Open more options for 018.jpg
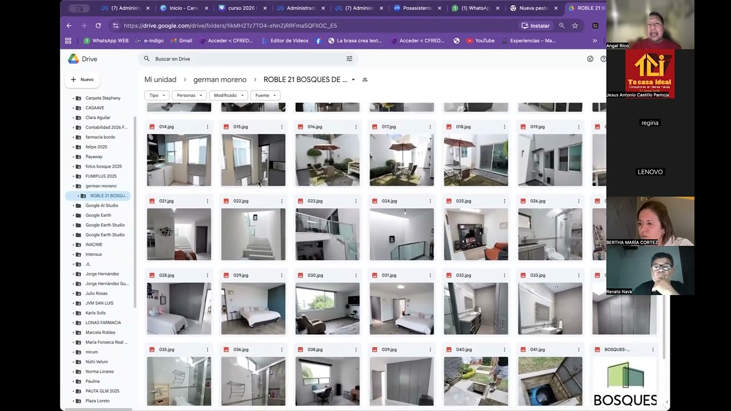 504,127
